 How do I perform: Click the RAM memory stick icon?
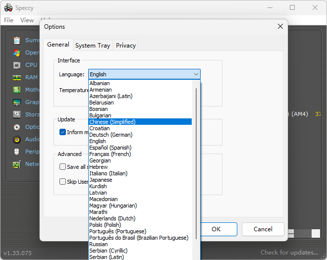coord(17,77)
